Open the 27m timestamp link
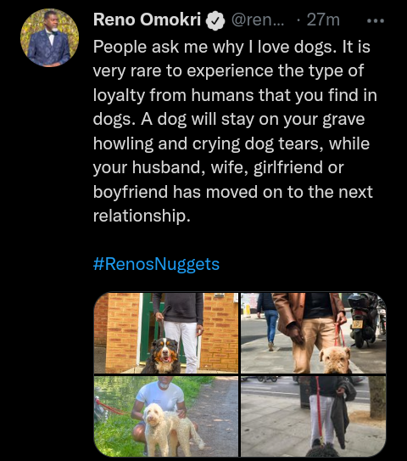Image resolution: width=407 pixels, height=461 pixels. [323, 20]
